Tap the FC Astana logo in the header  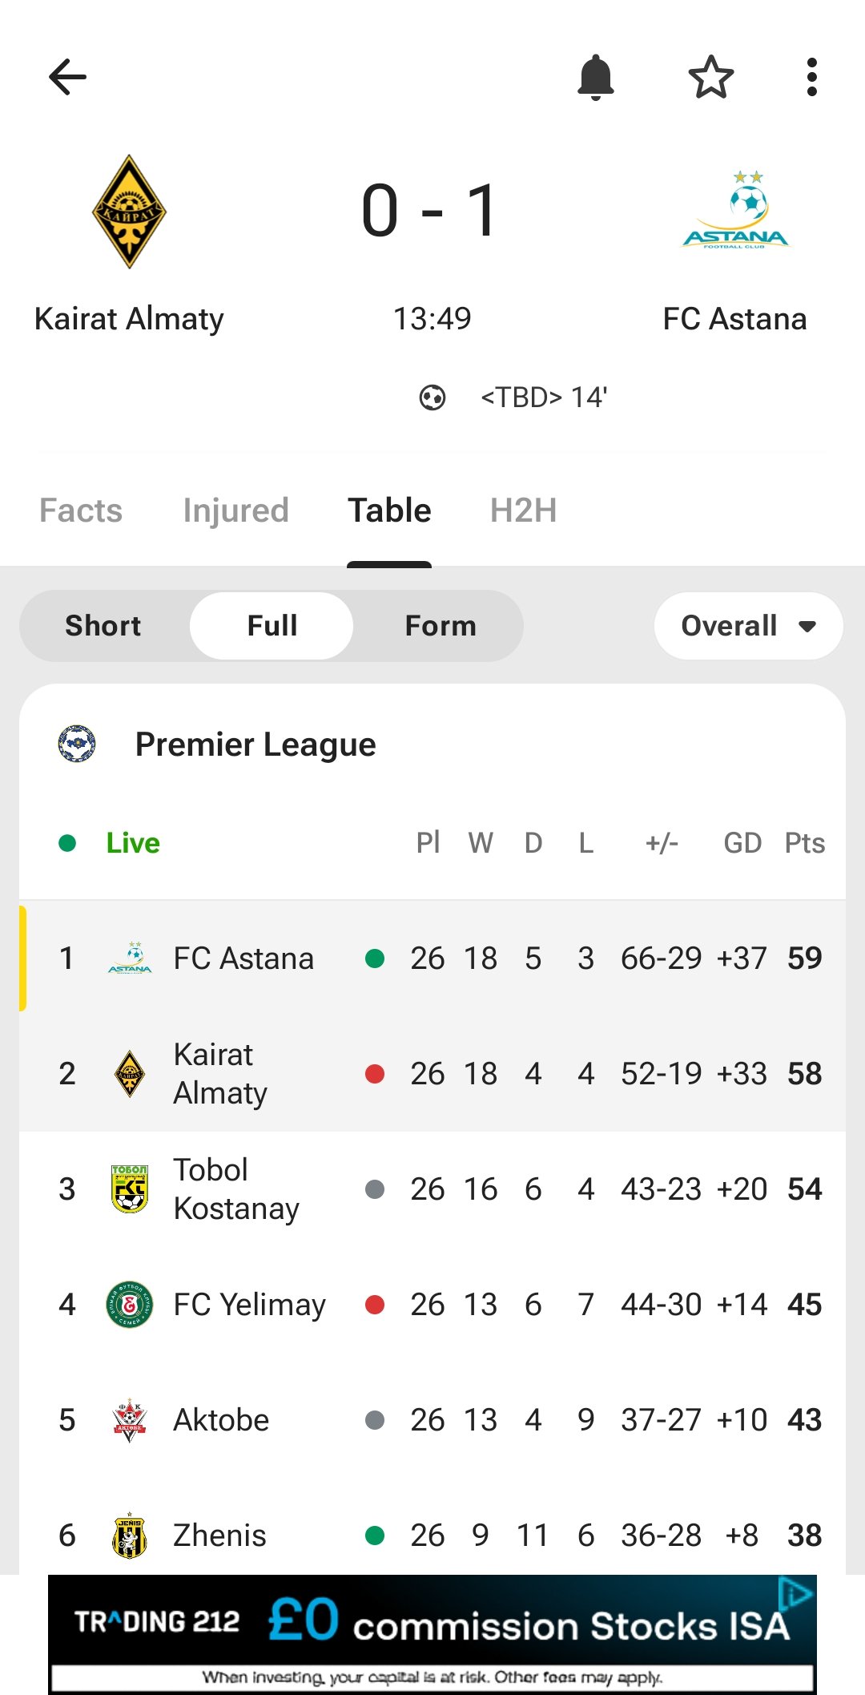[735, 210]
